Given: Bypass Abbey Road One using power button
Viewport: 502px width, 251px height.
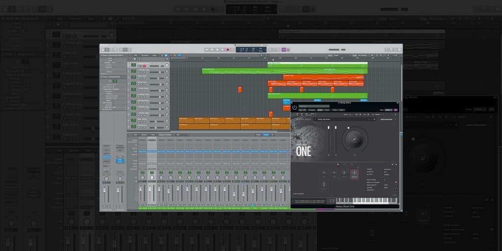Looking at the screenshot, I should (295, 107).
